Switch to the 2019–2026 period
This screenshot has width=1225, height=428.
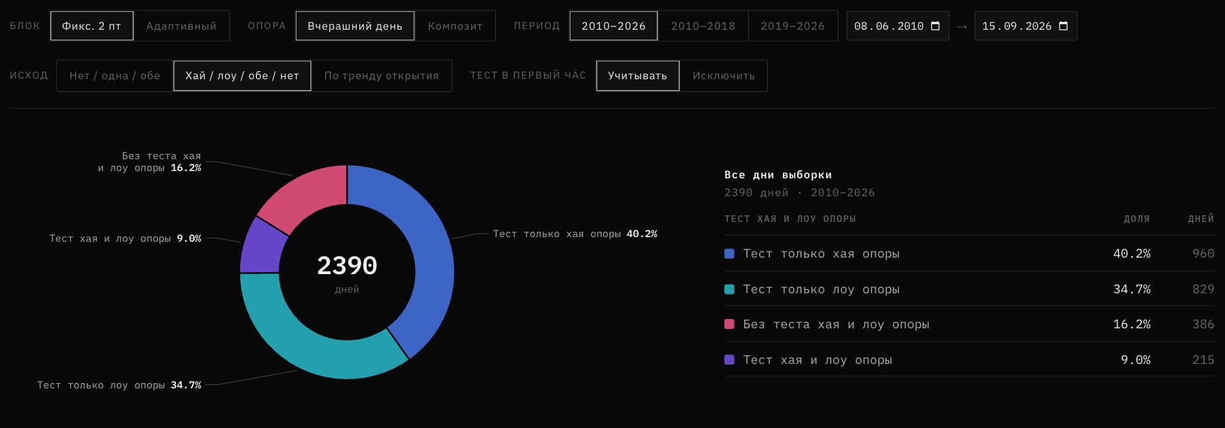pyautogui.click(x=793, y=26)
